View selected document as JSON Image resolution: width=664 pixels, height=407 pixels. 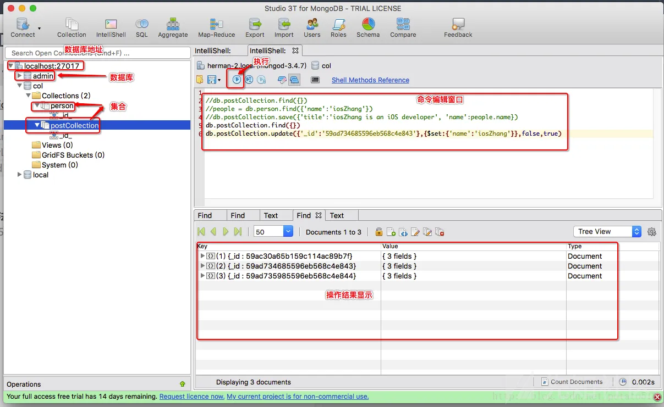403,232
